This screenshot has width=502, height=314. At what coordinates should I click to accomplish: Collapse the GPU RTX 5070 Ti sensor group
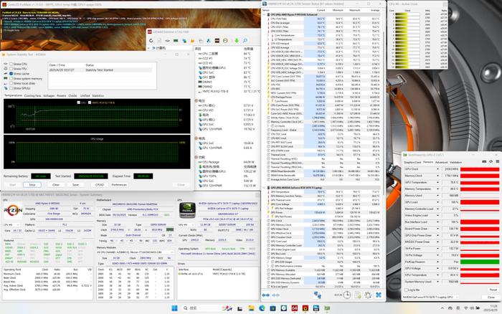coord(265,188)
